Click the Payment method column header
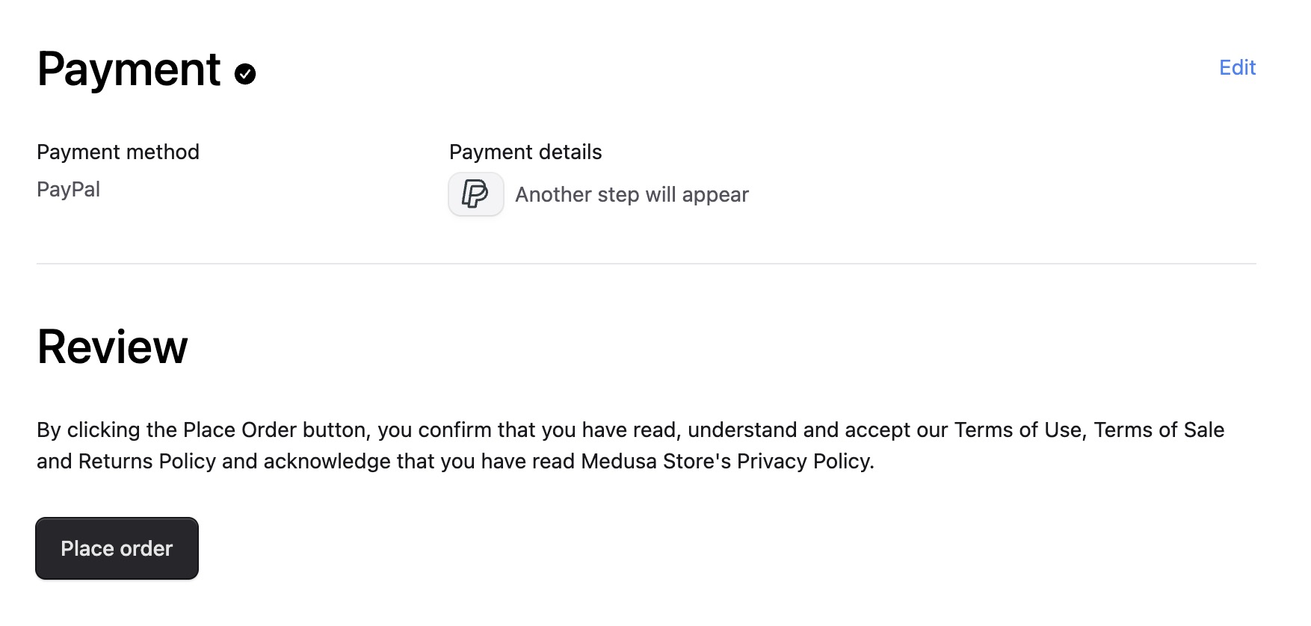This screenshot has height=626, width=1311. click(118, 152)
